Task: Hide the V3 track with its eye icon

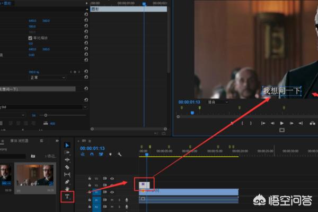Action: point(112,179)
